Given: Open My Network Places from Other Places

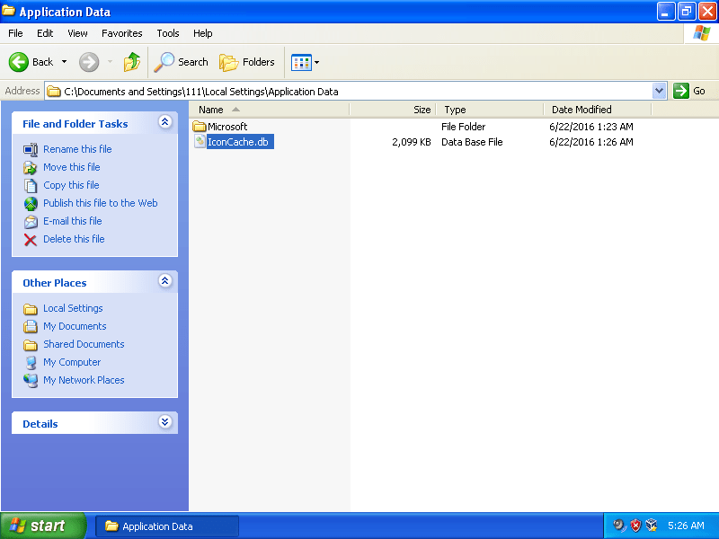Looking at the screenshot, I should point(84,380).
